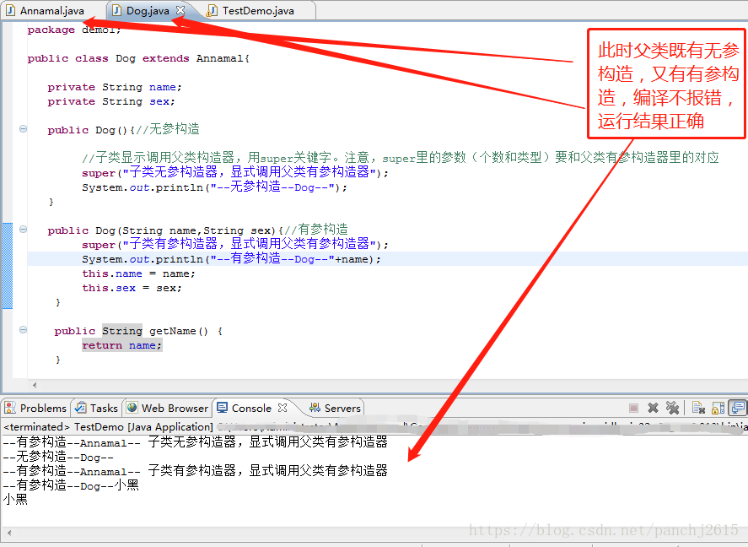Image resolution: width=748 pixels, height=547 pixels.
Task: Collapse the no-arg Dog() constructor fold
Action: tap(23, 129)
